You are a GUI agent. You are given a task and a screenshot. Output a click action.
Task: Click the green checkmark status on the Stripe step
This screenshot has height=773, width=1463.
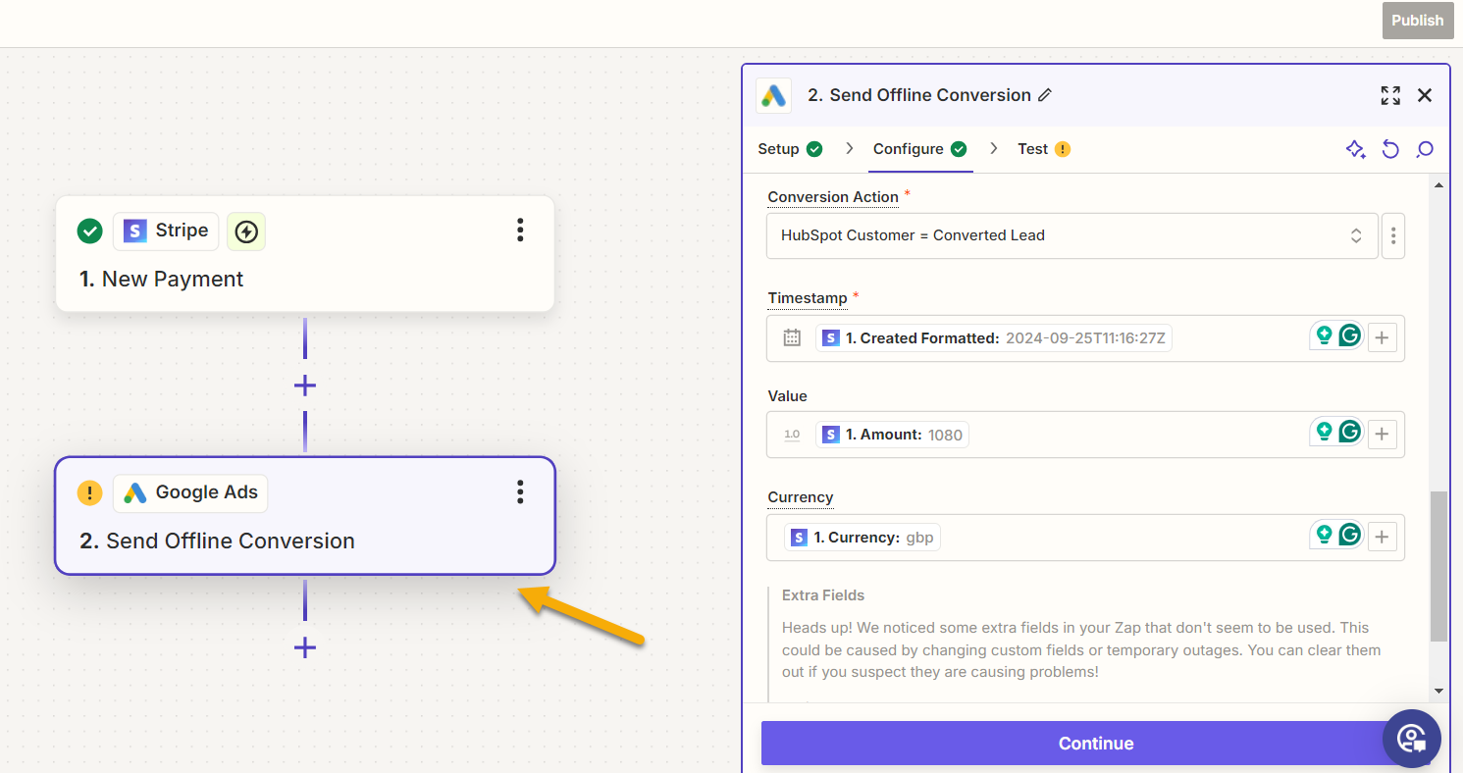point(90,232)
